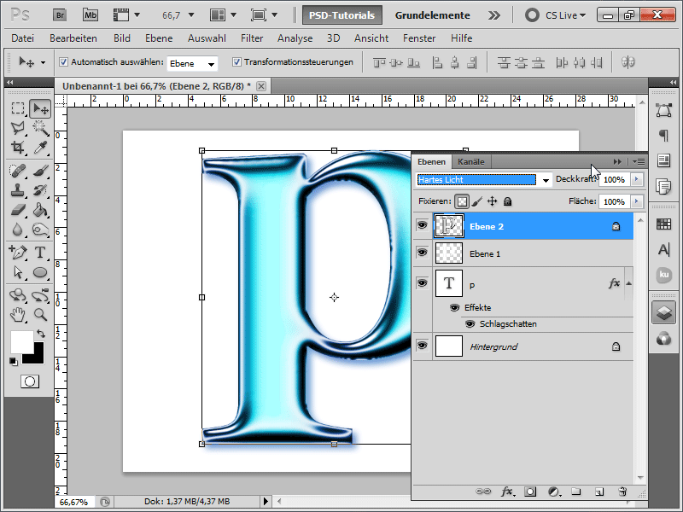Select the Healing Brush tool

[17, 170]
